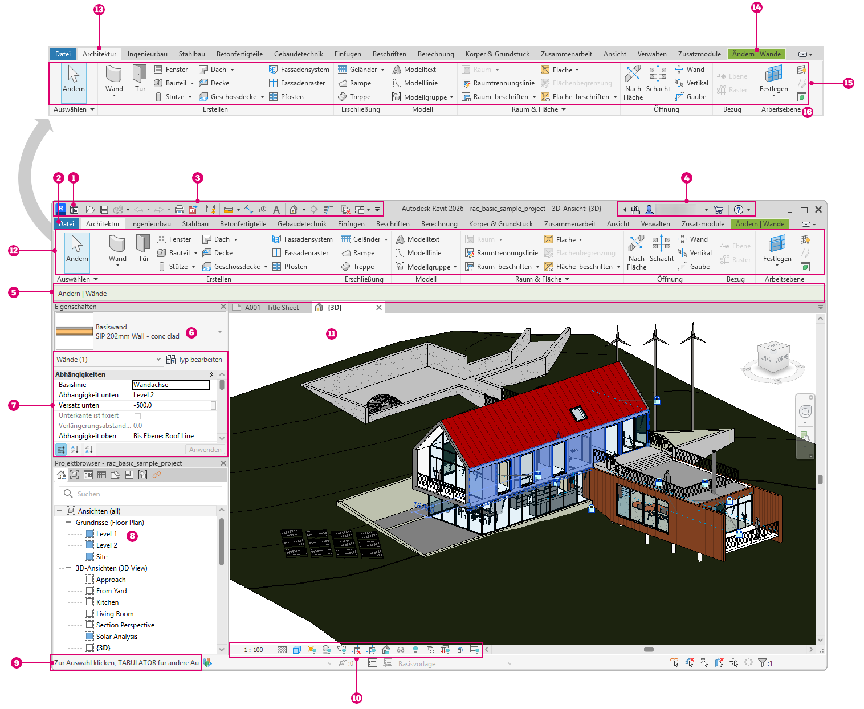Open the default 3D view house icon
The height and width of the screenshot is (709, 864).
pyautogui.click(x=294, y=210)
